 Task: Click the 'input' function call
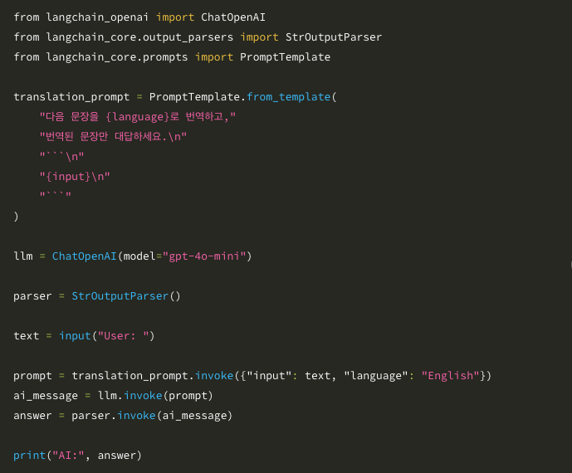75,336
